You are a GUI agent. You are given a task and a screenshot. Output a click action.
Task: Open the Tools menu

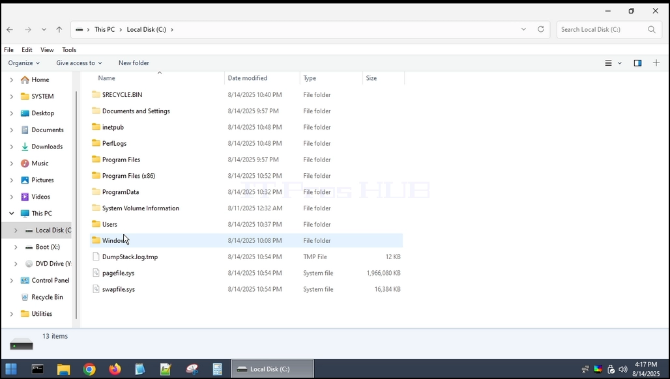coord(69,50)
